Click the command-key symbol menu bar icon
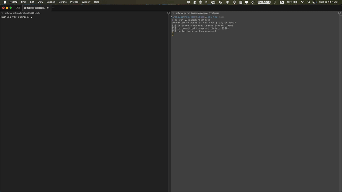Viewport: 342px width, 192px height. tap(206, 2)
